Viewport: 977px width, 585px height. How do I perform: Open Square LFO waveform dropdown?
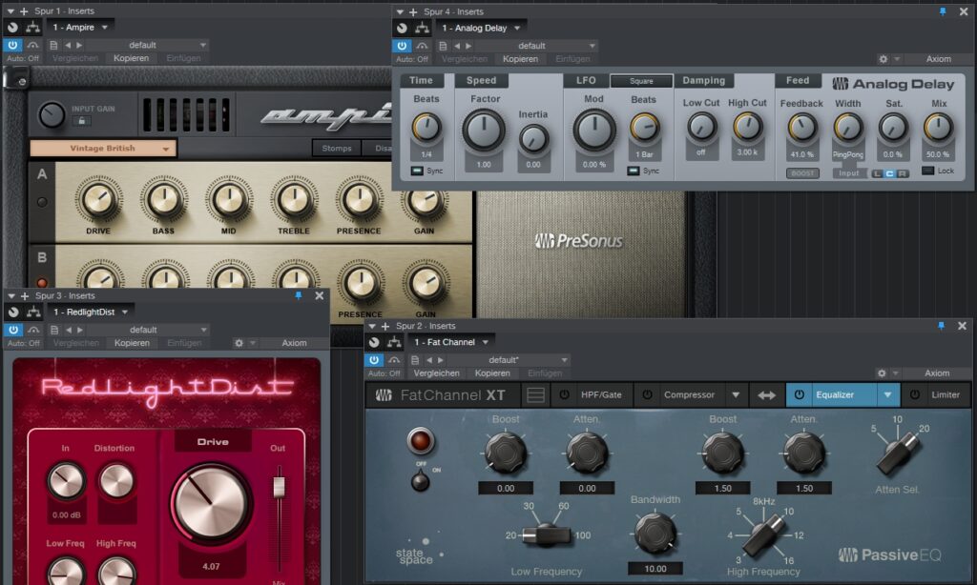(x=641, y=81)
